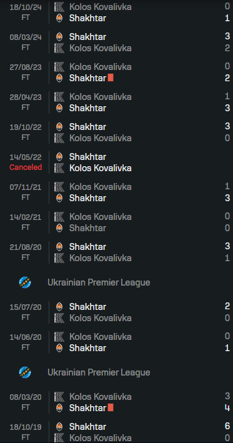Open the 08/03/24 Shakhtar 3-2 match
Screen dimensions: 233x443
116,42
